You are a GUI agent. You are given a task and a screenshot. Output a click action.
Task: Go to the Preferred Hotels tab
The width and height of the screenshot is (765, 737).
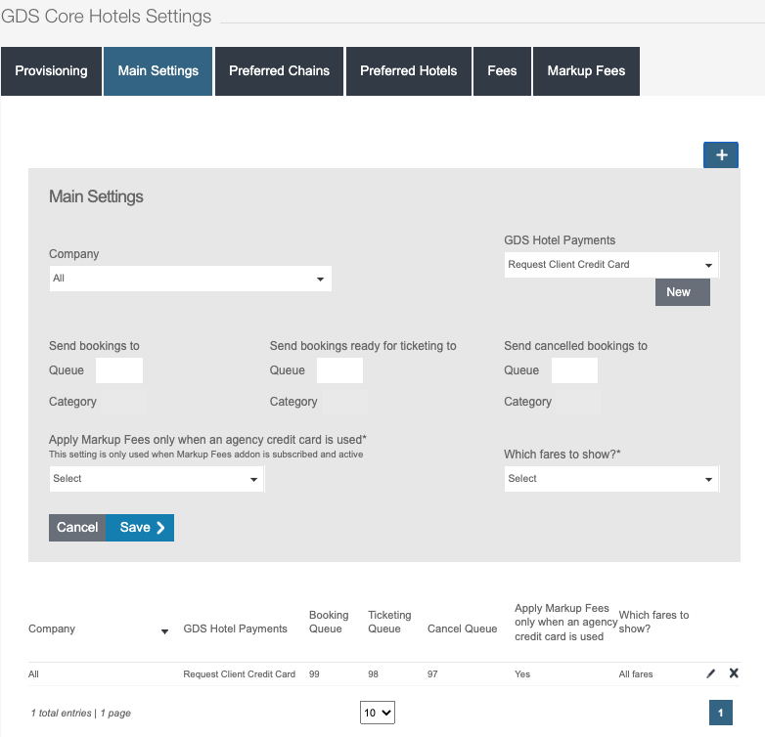click(x=408, y=71)
